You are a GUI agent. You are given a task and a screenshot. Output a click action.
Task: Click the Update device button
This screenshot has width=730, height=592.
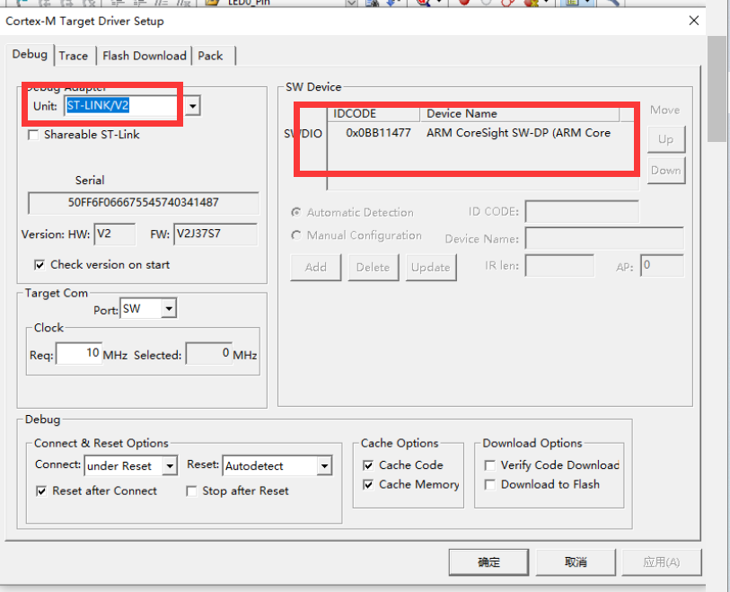[x=431, y=268]
